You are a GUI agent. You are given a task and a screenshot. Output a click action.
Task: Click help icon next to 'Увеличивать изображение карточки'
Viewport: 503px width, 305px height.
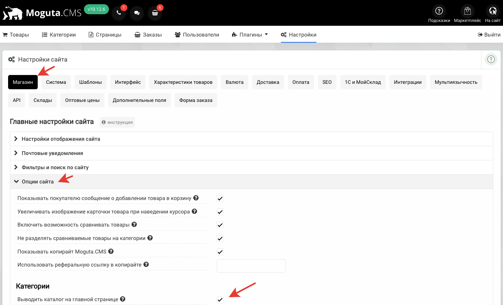(x=194, y=212)
